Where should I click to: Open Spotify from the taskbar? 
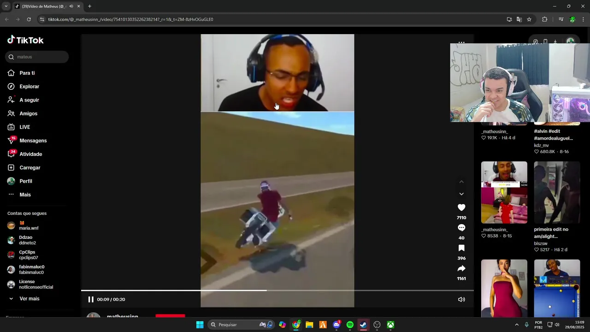coord(350,325)
